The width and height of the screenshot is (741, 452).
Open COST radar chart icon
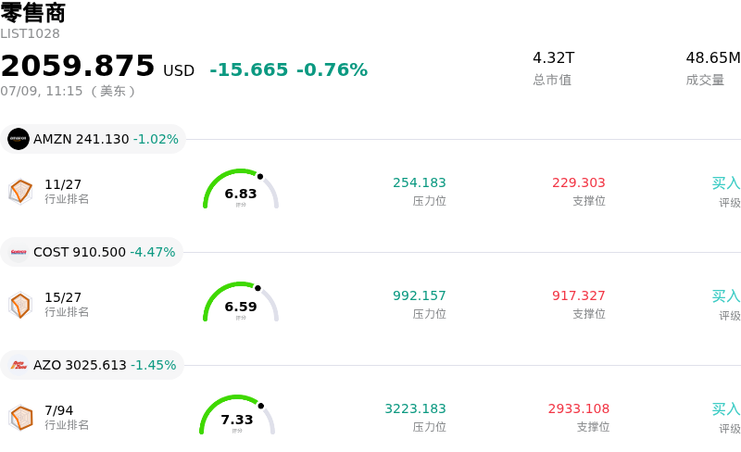(20, 305)
